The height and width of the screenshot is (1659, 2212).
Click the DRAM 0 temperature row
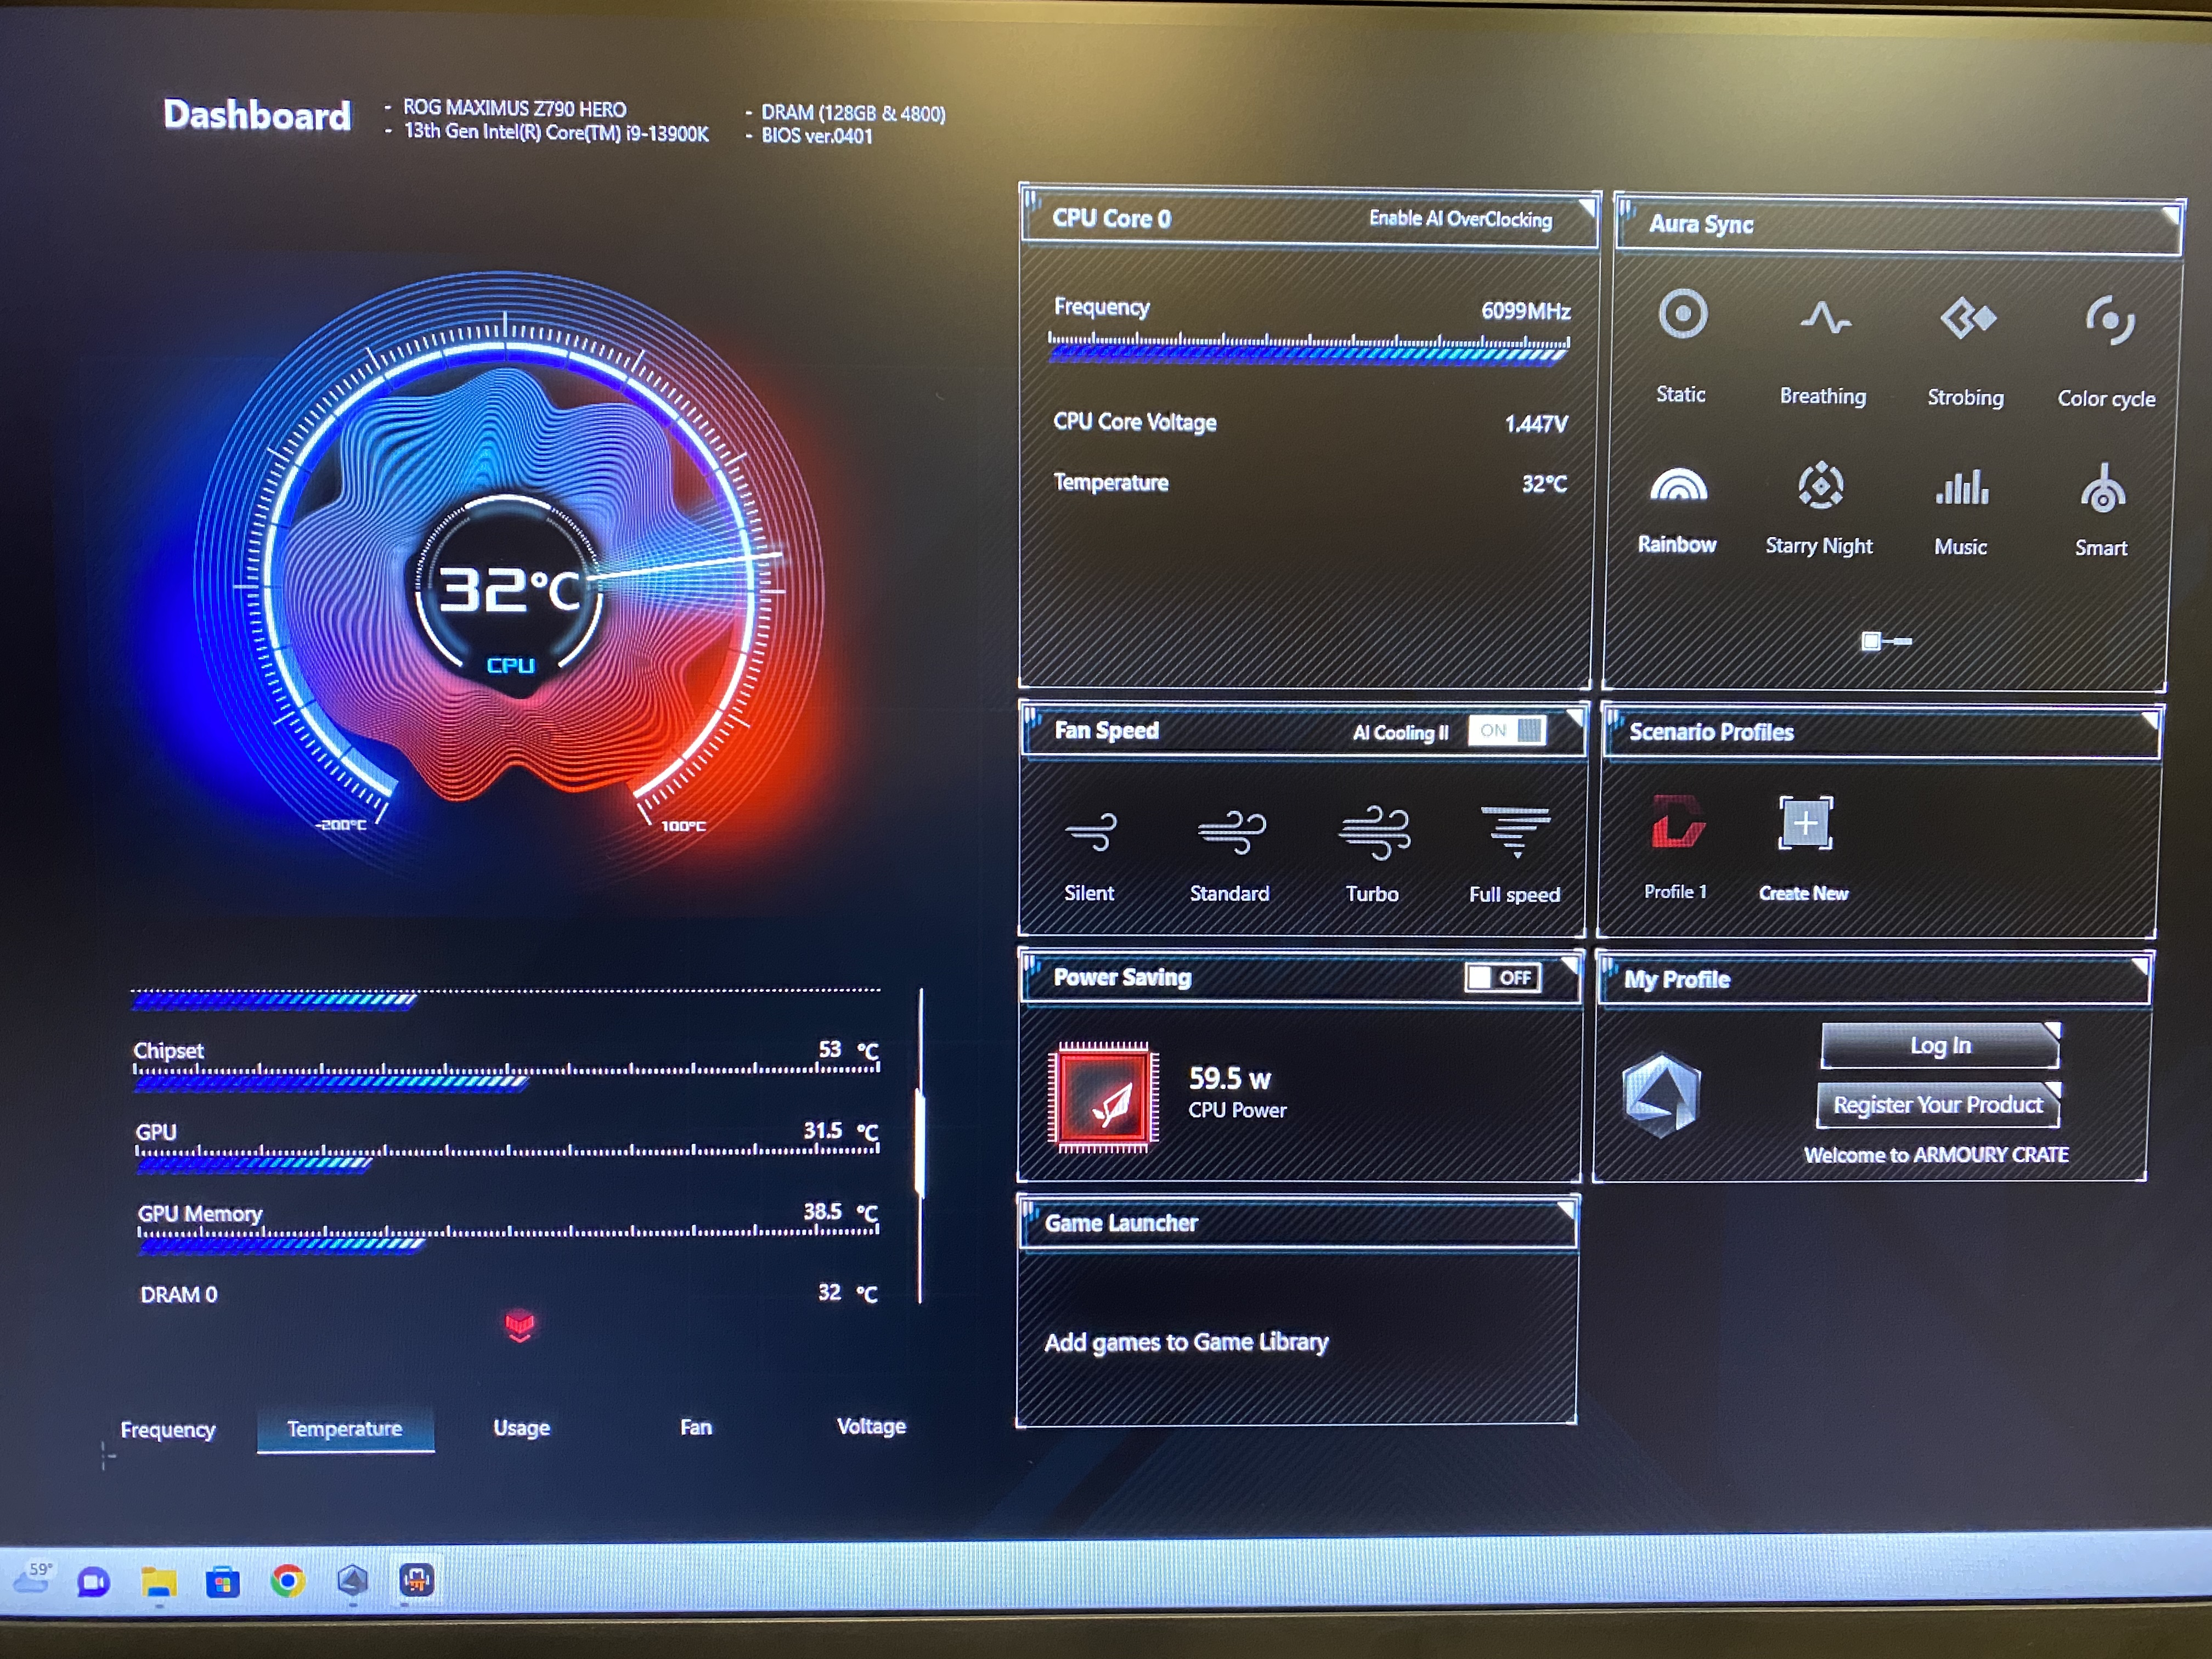click(x=509, y=1294)
